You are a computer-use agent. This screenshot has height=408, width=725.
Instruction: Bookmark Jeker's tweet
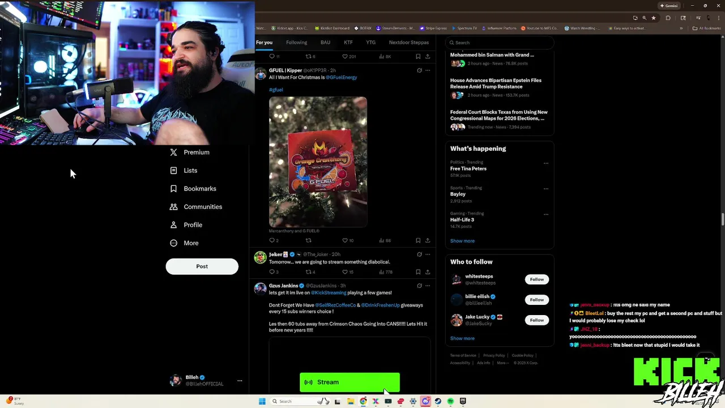(418, 272)
